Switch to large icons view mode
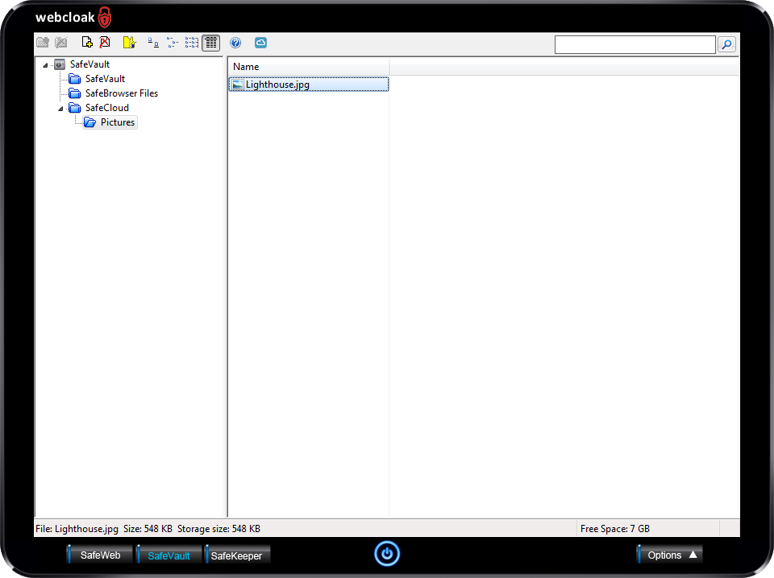This screenshot has width=774, height=578. coord(153,43)
